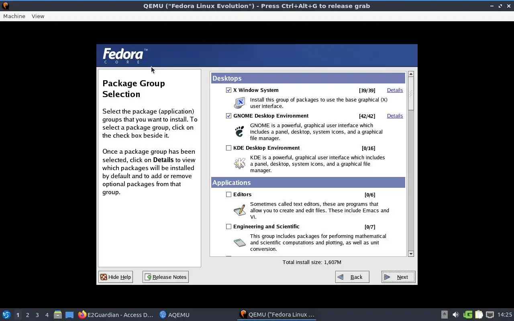
Task: Click the QEMU window title icon
Action: [6, 6]
